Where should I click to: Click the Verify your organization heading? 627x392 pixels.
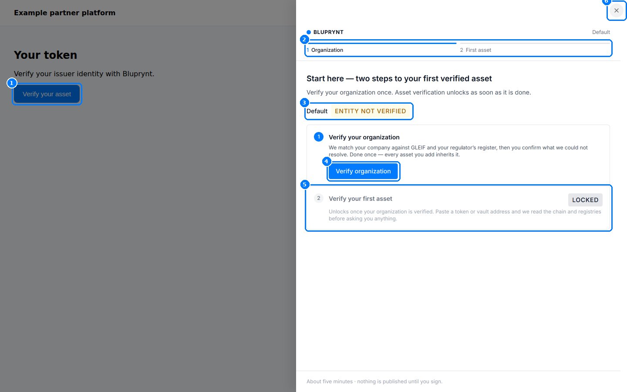(x=364, y=137)
